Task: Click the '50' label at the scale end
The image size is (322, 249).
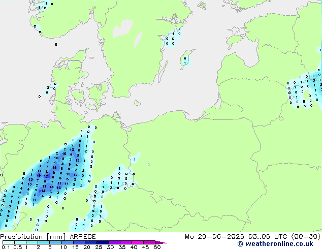Action: pos(157,247)
